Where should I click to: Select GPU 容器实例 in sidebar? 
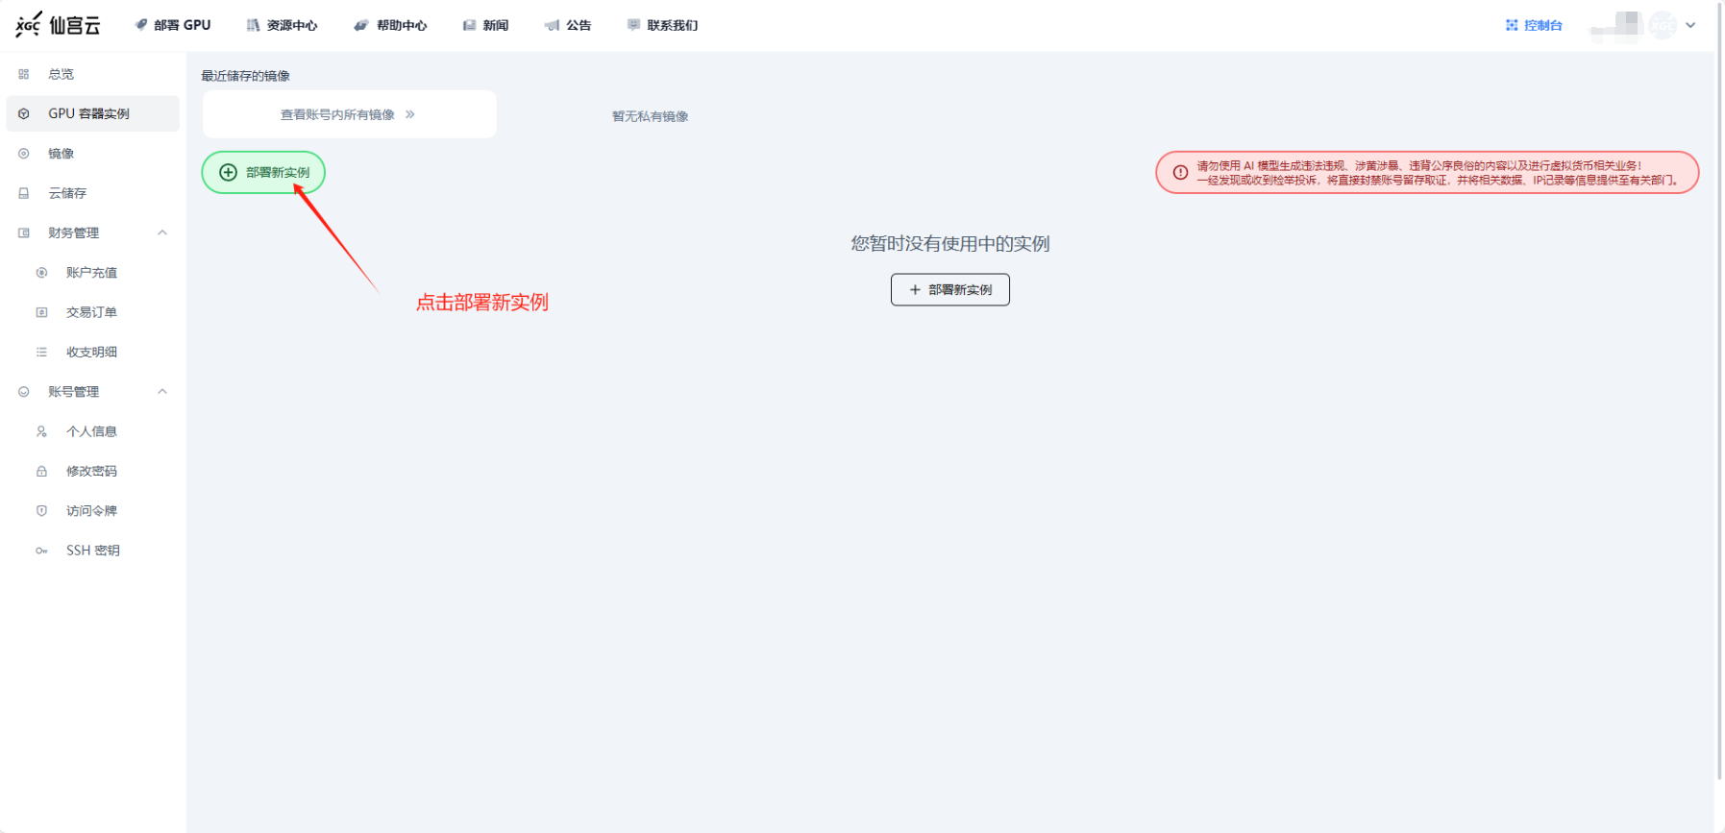(x=88, y=113)
